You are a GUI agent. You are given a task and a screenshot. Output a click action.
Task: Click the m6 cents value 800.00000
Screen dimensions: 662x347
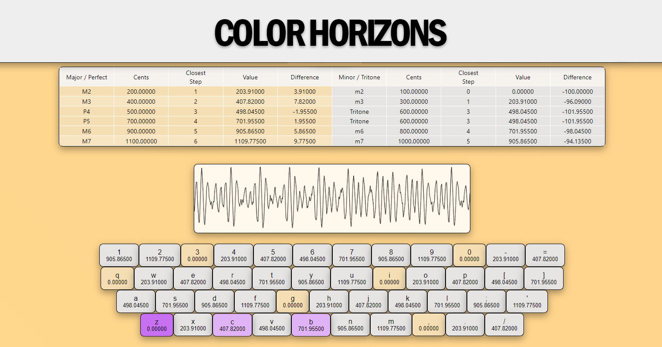point(414,131)
